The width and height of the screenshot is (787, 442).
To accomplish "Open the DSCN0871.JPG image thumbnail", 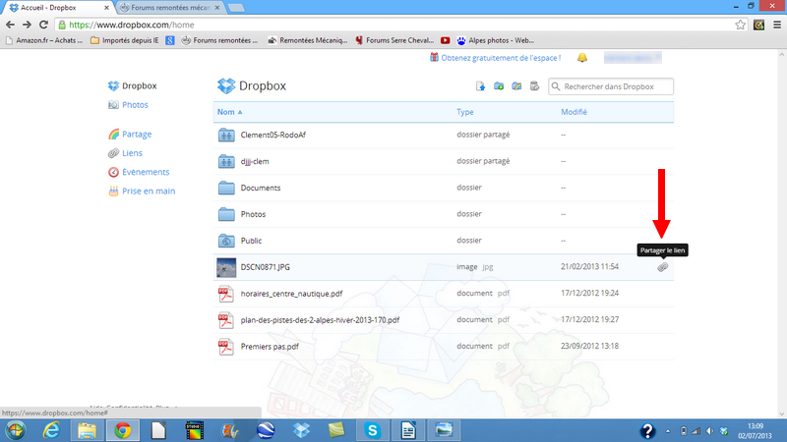I will [x=226, y=267].
